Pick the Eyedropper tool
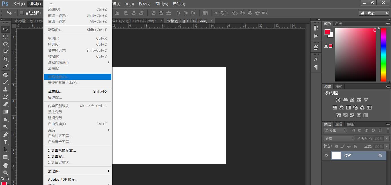This screenshot has width=391, height=185. (x=5, y=67)
